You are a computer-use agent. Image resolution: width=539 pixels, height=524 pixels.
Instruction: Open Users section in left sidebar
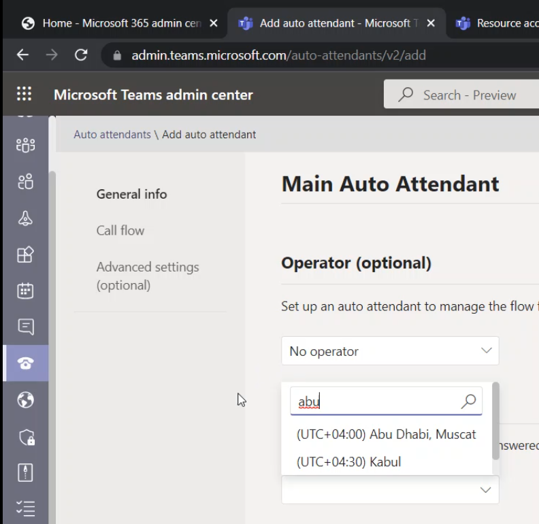[x=25, y=182]
